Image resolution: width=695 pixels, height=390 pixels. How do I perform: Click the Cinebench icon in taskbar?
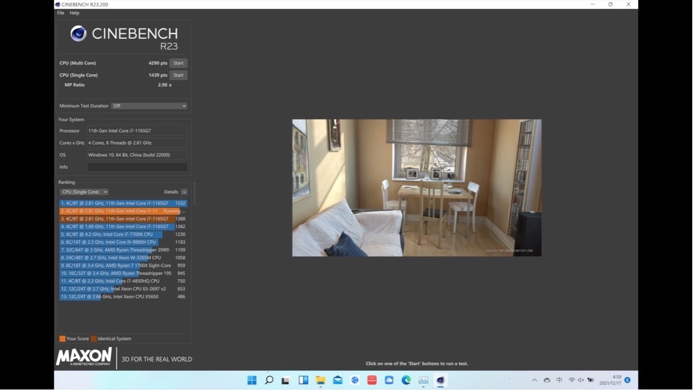tap(441, 380)
